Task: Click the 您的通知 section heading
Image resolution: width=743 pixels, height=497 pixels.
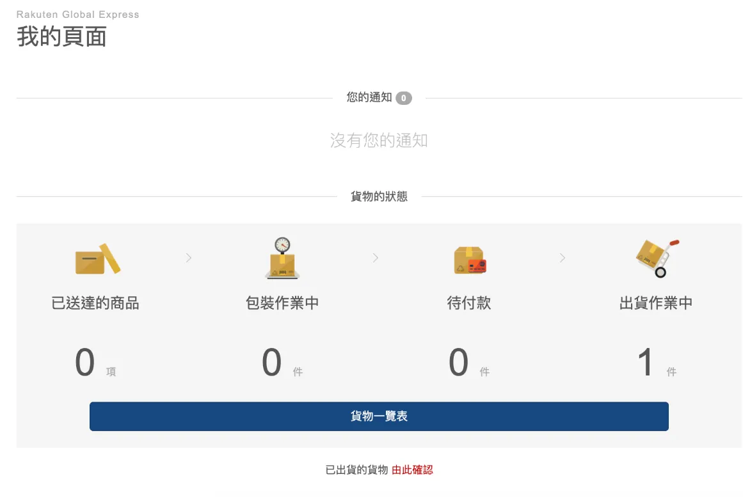Action: coord(369,98)
